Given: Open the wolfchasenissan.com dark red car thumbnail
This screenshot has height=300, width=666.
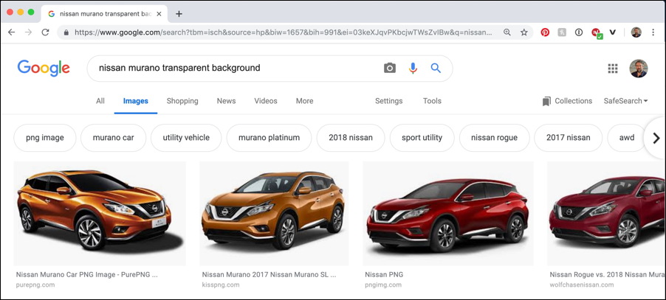Looking at the screenshot, I should [x=606, y=214].
